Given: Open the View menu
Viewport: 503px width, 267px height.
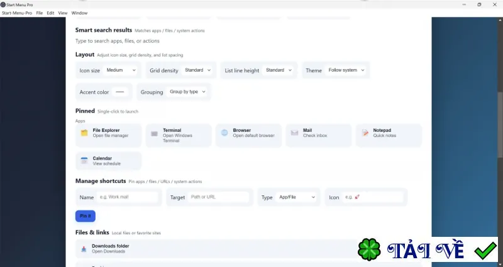Looking at the screenshot, I should [x=62, y=13].
